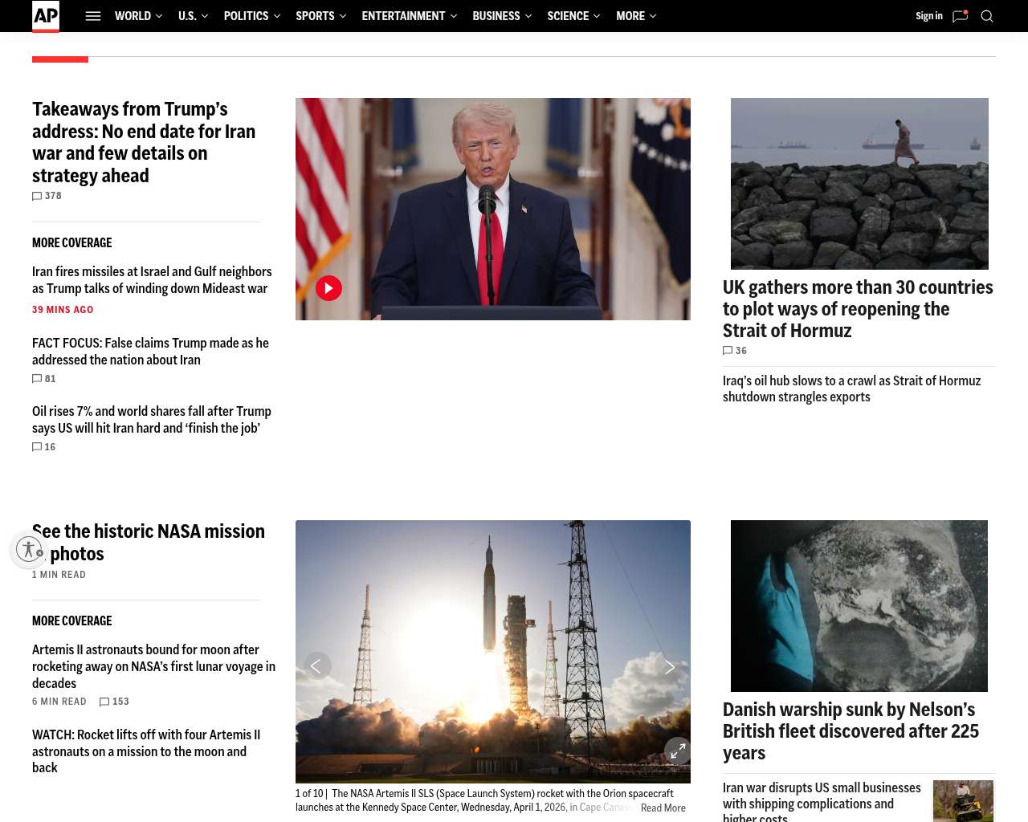This screenshot has width=1028, height=822.
Task: Open the small businesses story thumbnail
Action: (964, 800)
